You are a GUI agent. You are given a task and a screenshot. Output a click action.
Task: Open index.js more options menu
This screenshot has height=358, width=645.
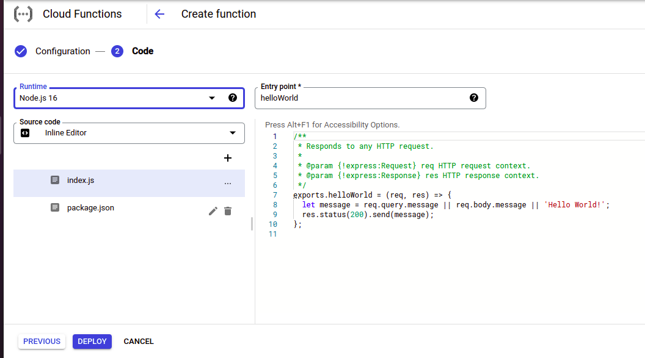(228, 183)
